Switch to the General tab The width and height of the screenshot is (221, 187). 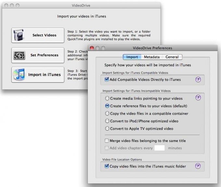(172, 57)
